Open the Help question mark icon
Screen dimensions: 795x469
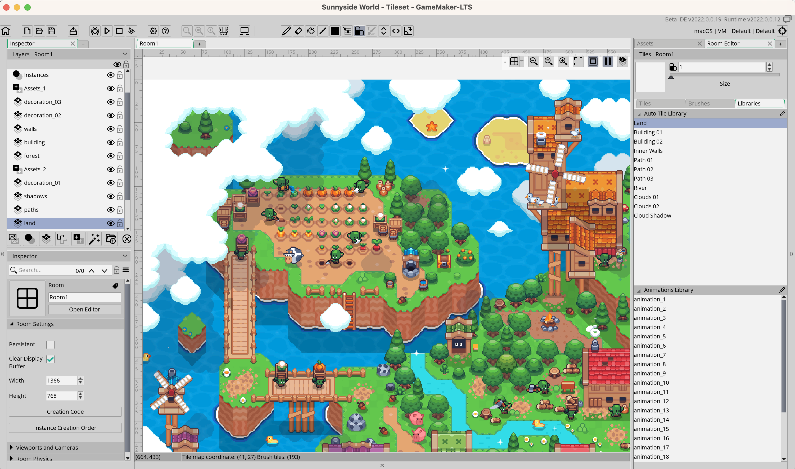[165, 31]
